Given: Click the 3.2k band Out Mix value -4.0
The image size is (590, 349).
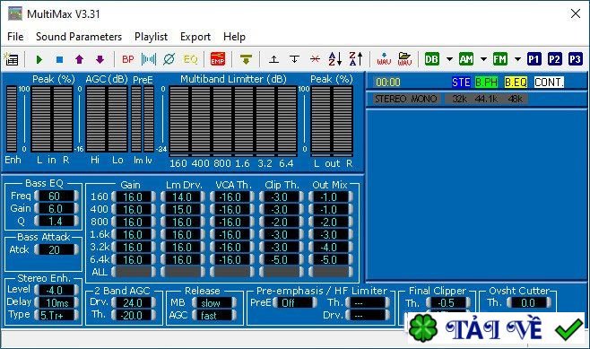Looking at the screenshot, I should point(330,248).
